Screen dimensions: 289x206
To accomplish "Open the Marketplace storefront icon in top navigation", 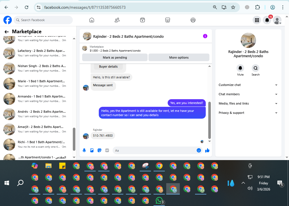I will [168, 20].
